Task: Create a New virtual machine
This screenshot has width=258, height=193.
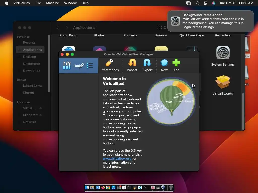Action: coord(164,65)
